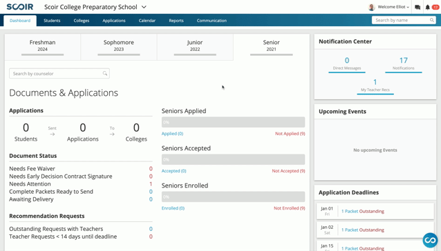Click the Scoir logo

(x=19, y=7)
